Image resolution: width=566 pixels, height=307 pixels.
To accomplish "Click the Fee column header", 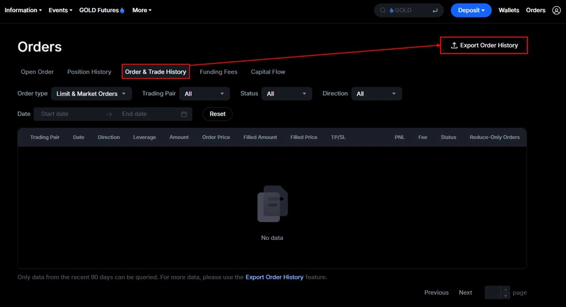I will tap(423, 137).
